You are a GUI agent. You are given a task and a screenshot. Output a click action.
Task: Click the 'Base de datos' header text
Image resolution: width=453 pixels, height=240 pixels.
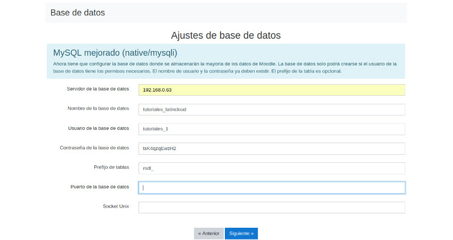pyautogui.click(x=77, y=13)
